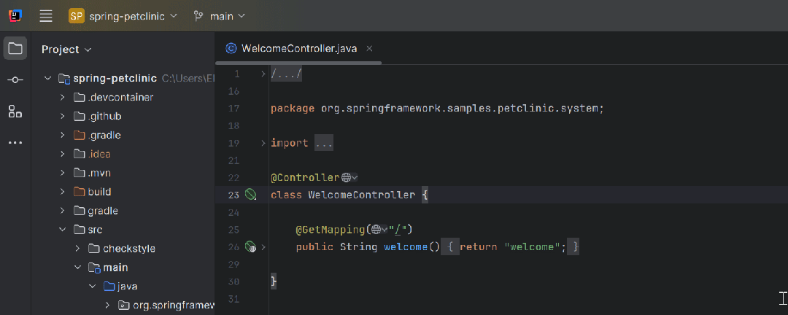Viewport: 788px width, 315px height.
Task: Select the .mvn folder row
Action: pos(123,173)
